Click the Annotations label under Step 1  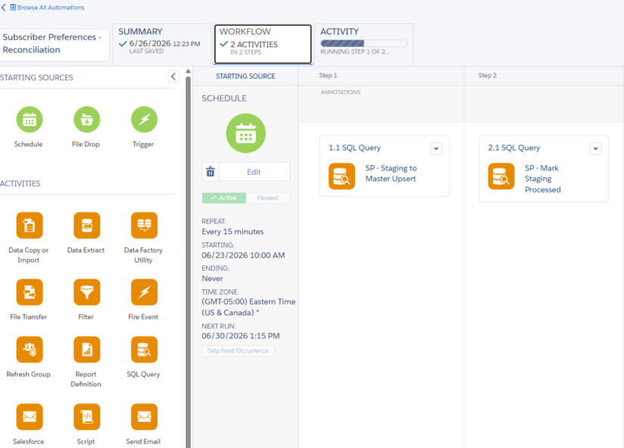[341, 92]
